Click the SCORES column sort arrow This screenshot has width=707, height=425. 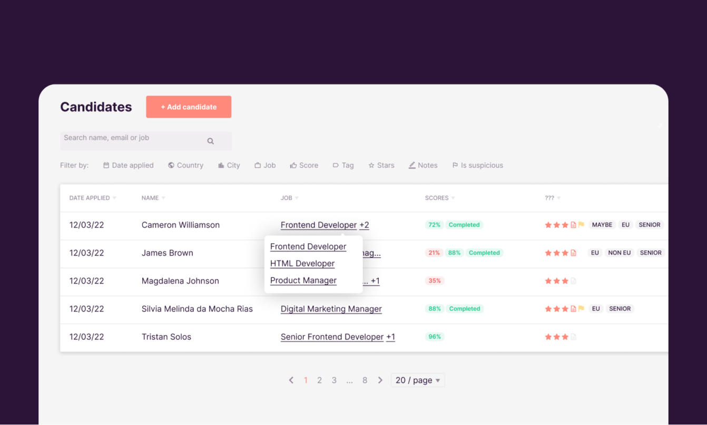tap(454, 198)
